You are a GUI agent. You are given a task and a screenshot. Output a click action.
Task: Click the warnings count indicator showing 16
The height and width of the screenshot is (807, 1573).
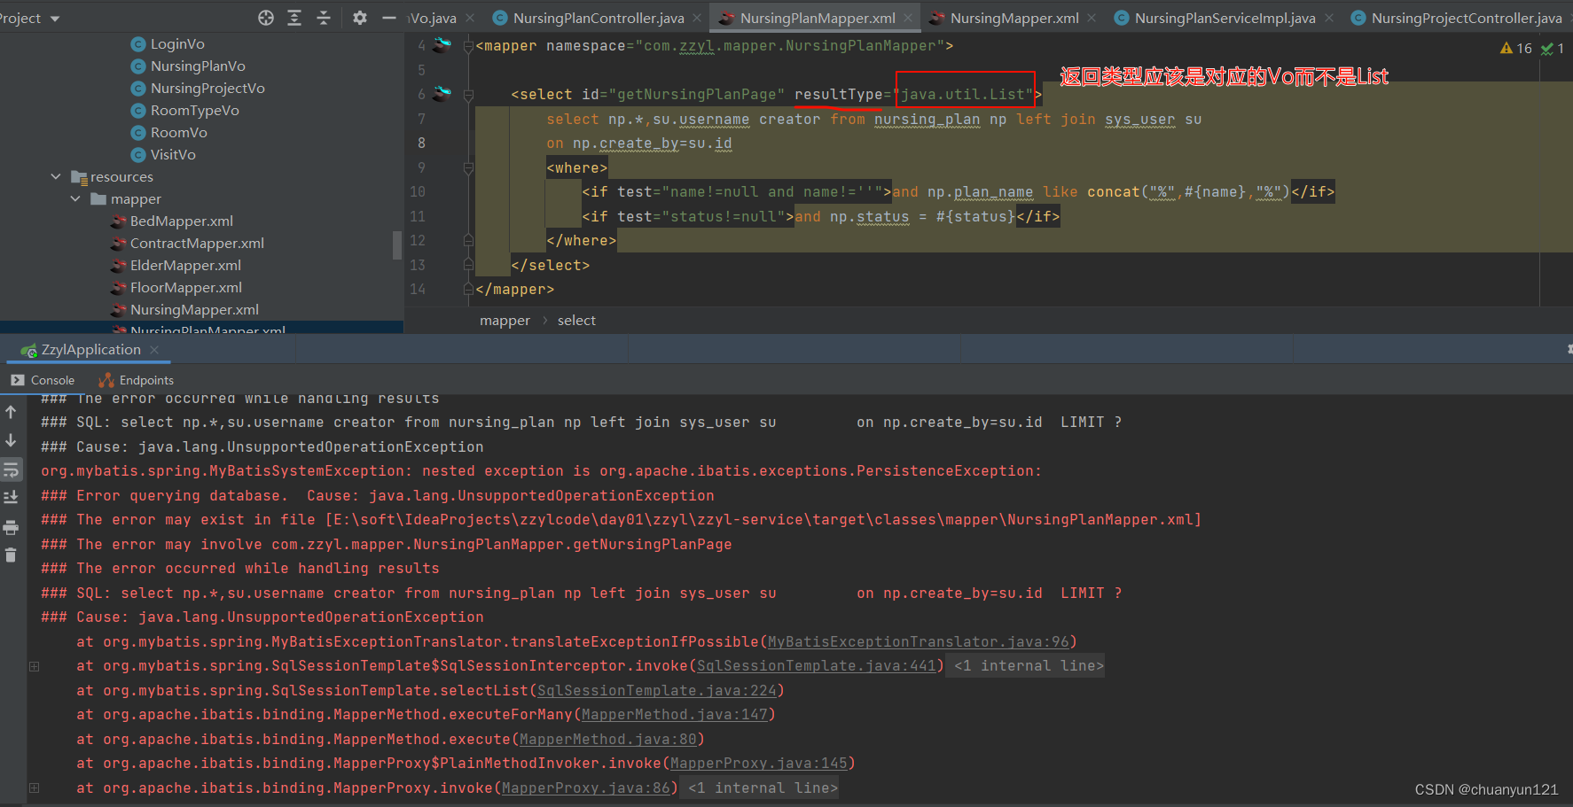point(1516,48)
